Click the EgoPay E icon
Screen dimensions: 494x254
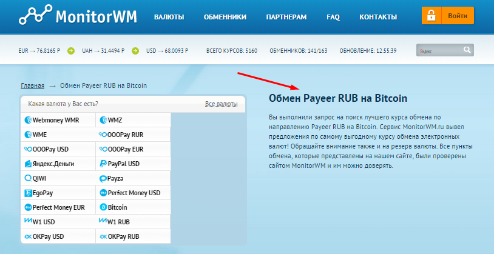pyautogui.click(x=29, y=193)
